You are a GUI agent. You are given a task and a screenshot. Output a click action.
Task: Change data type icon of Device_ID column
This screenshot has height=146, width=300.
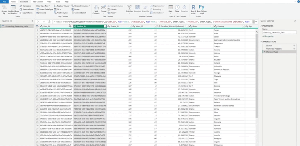(108, 26)
